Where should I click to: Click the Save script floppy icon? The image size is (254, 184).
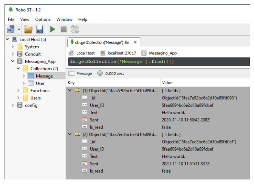tap(39, 29)
